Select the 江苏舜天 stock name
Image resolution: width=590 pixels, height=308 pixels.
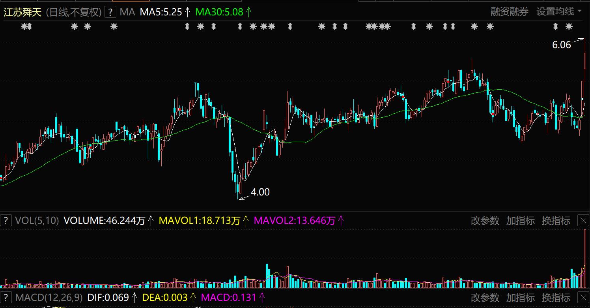pos(22,12)
